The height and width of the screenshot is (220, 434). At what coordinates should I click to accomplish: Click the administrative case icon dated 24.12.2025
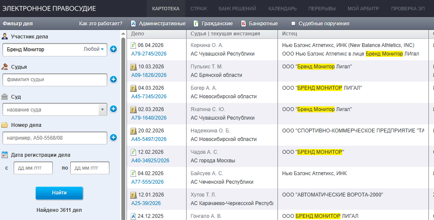click(133, 216)
